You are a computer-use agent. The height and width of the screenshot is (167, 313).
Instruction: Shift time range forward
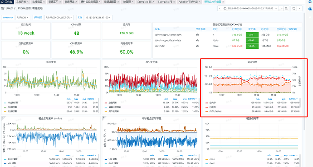281,9
